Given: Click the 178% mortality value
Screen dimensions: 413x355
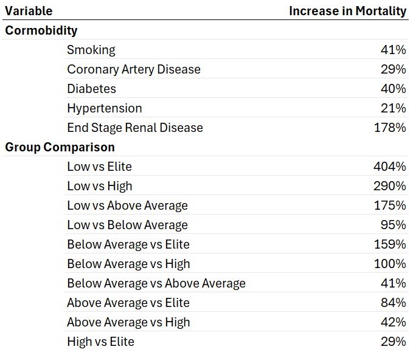Looking at the screenshot, I should 390,128.
